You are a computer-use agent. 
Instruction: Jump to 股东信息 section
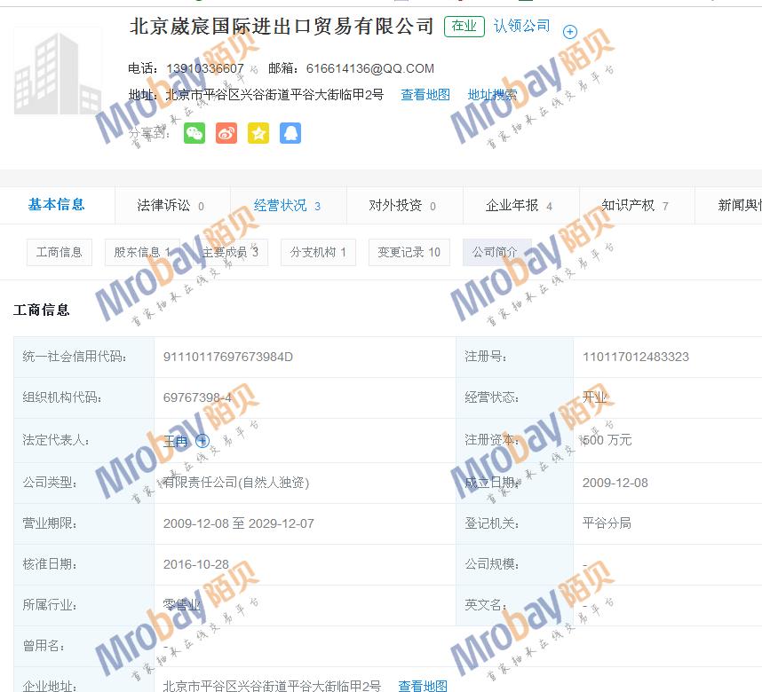(141, 252)
